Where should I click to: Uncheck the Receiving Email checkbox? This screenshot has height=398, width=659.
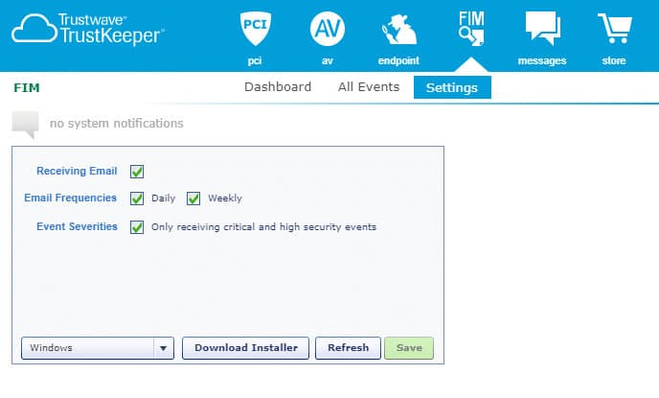[x=137, y=172]
